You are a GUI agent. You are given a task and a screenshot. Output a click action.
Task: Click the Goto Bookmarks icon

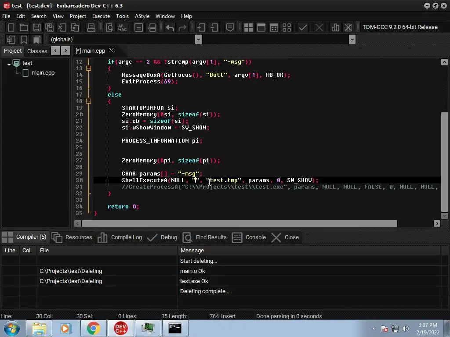point(37,39)
